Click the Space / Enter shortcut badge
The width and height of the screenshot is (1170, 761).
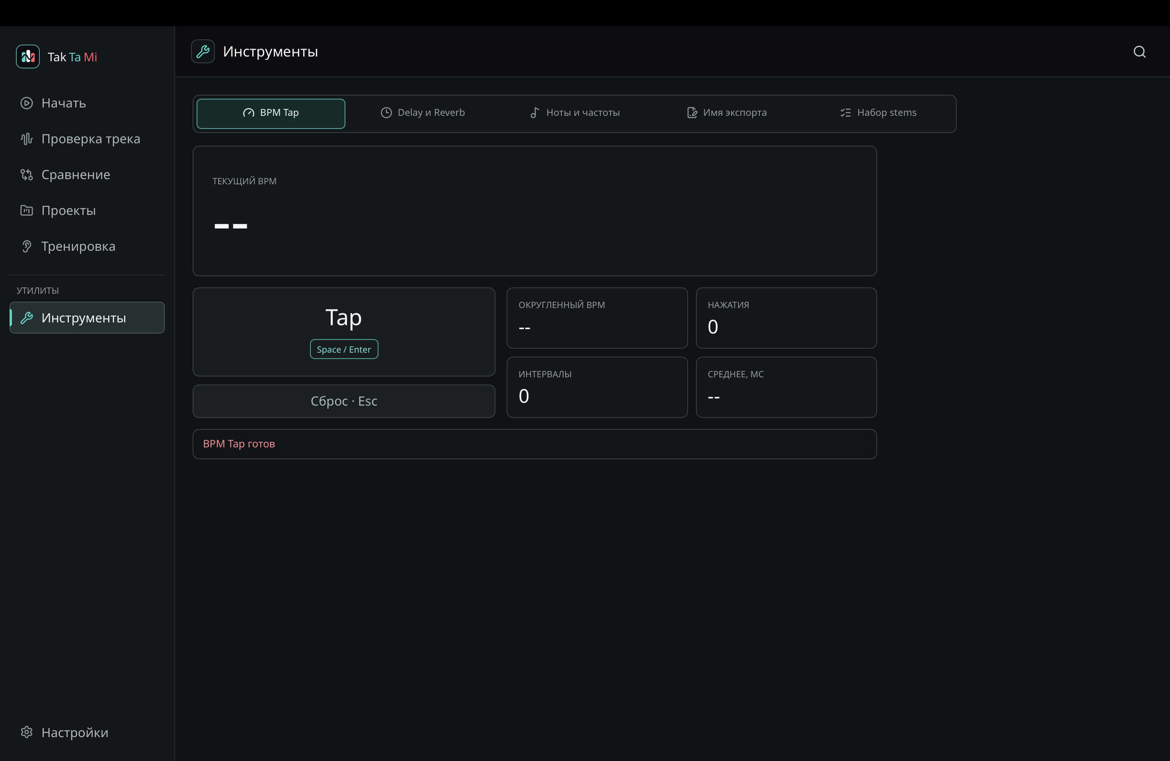[343, 349]
